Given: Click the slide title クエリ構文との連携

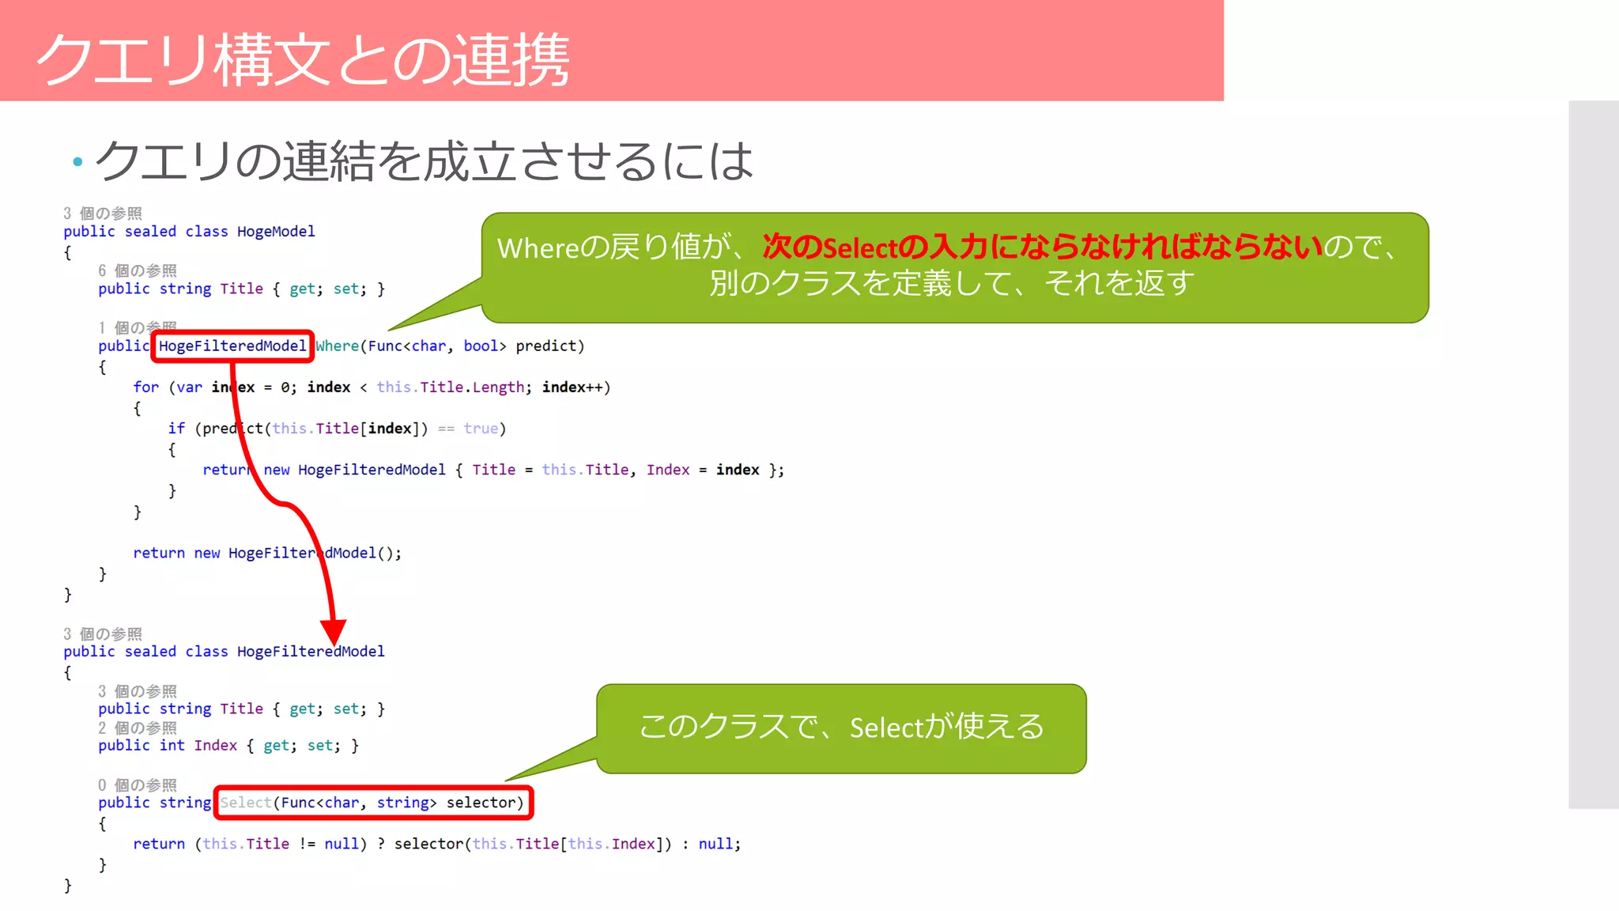Looking at the screenshot, I should point(303,60).
